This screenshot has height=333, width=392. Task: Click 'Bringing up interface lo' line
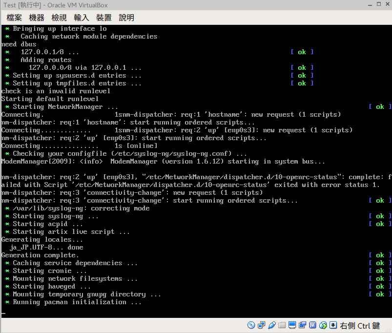pyautogui.click(x=56, y=29)
